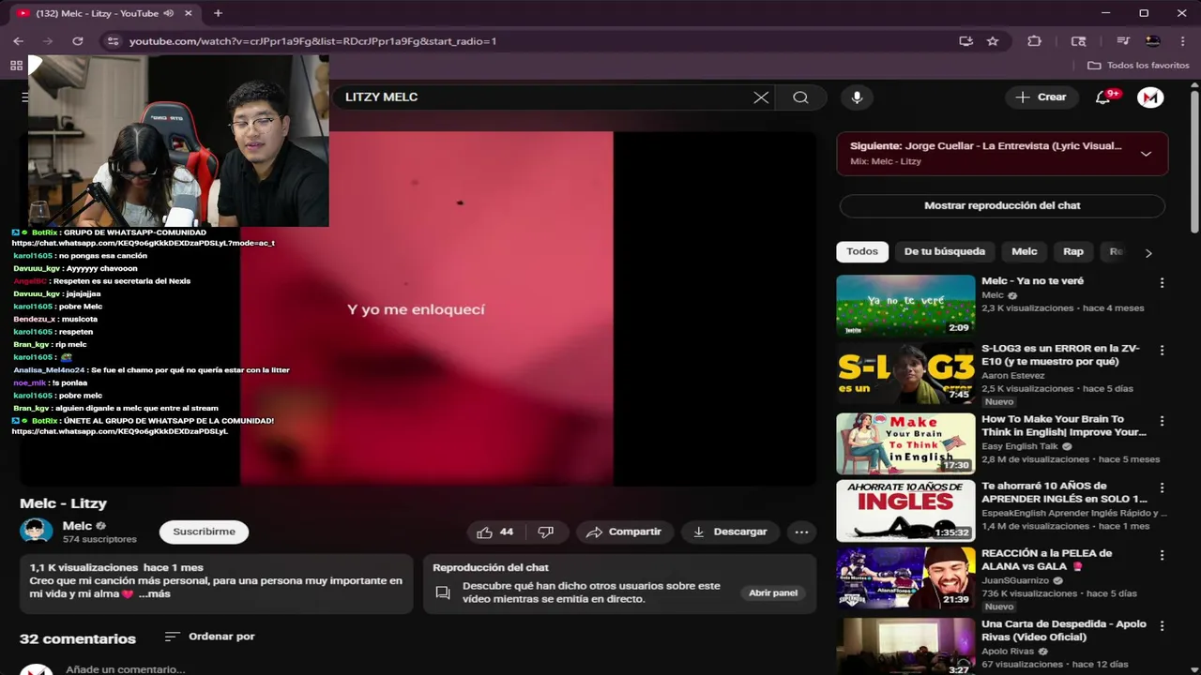Image resolution: width=1201 pixels, height=675 pixels.
Task: Open Make Your Brain Think video thumbnail
Action: point(905,443)
